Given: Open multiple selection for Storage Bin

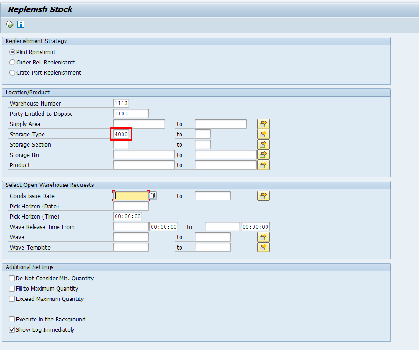Looking at the screenshot, I should (263, 155).
